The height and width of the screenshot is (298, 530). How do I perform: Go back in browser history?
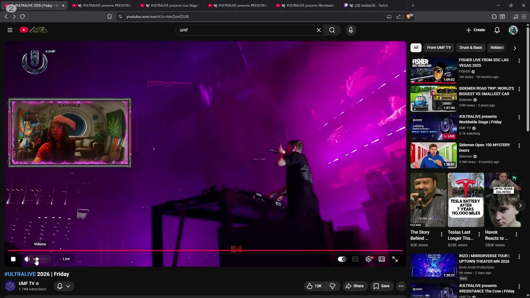tap(6, 17)
